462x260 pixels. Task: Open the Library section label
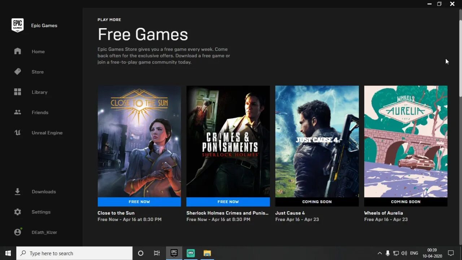pyautogui.click(x=39, y=92)
